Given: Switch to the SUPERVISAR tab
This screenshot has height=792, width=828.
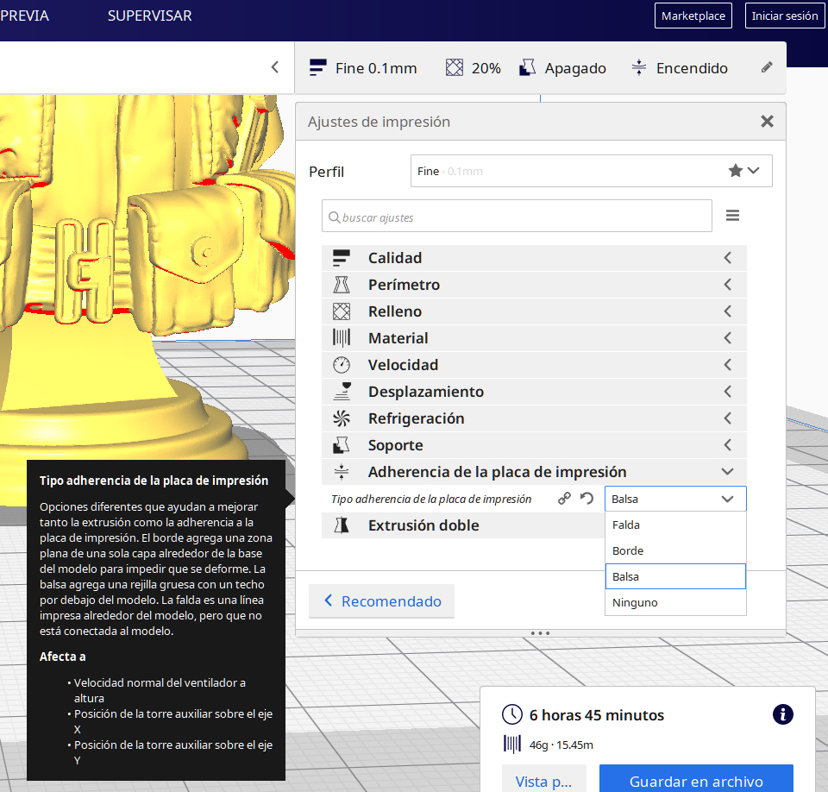Looking at the screenshot, I should (x=149, y=16).
